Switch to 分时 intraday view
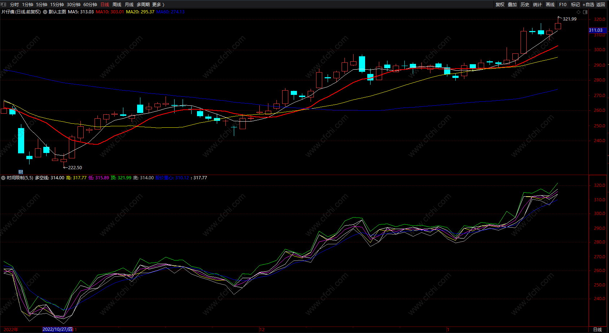This screenshot has width=609, height=333. pos(14,5)
